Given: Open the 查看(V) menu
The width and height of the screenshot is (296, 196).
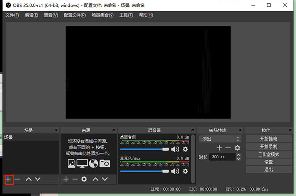Looking at the screenshot, I should 51,15.
